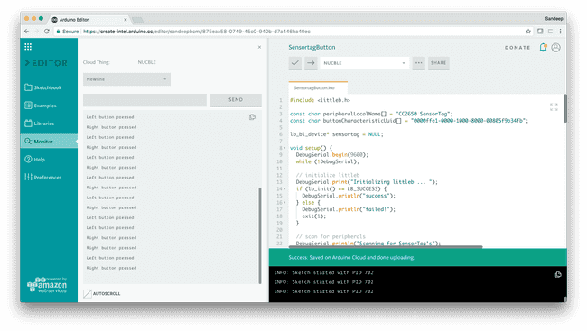This screenshot has height=331, width=587.
Task: Close the serial monitor panel
Action: 259,47
